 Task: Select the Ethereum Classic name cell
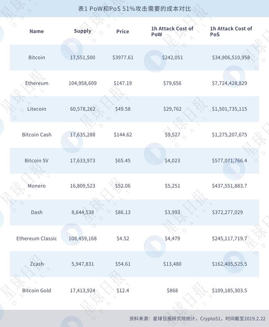click(x=37, y=239)
